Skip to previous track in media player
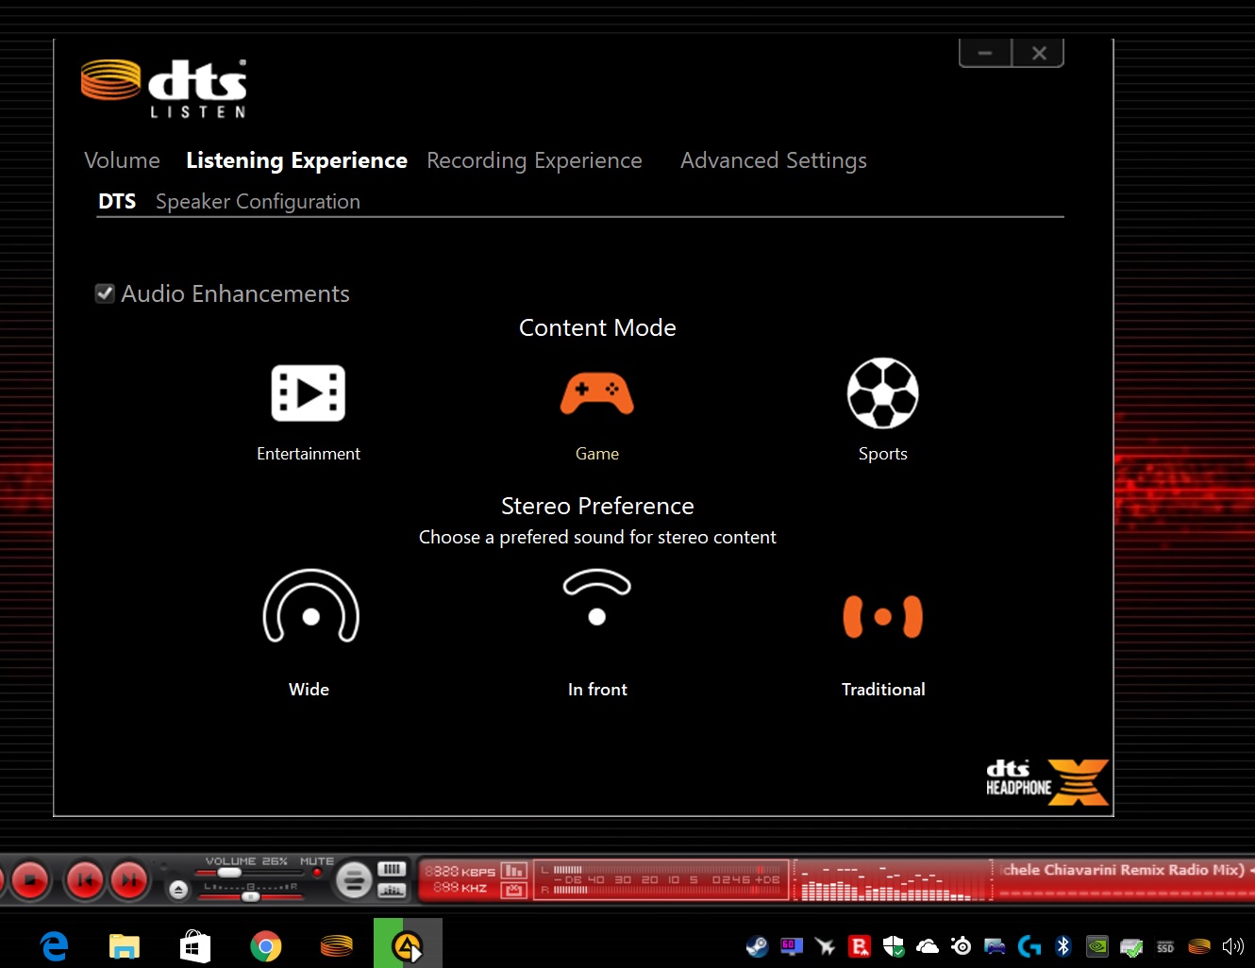Viewport: 1255px width, 968px height. click(x=85, y=881)
